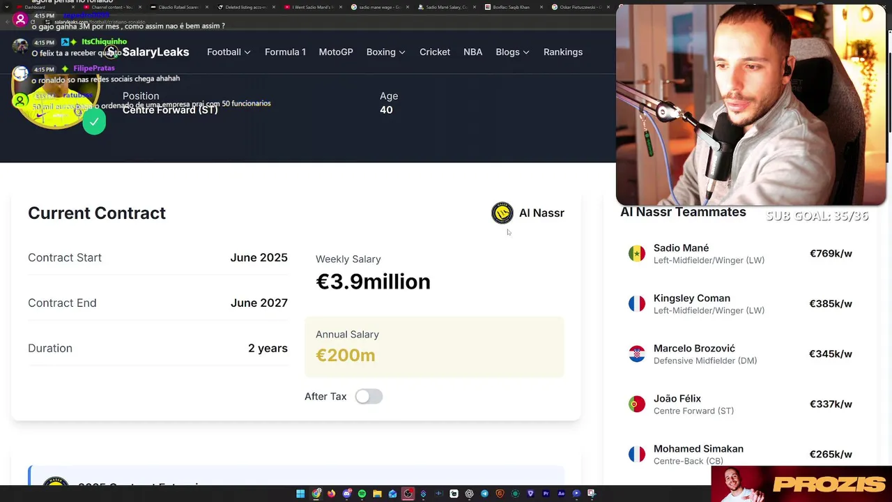Image resolution: width=892 pixels, height=502 pixels.
Task: Open the Cricket nav item
Action: 435,52
